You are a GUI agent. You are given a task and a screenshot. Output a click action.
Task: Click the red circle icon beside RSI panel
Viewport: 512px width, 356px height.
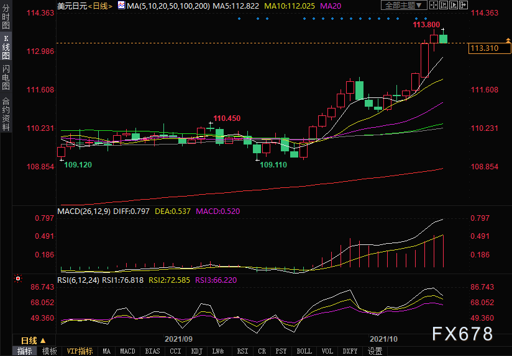[18, 279]
